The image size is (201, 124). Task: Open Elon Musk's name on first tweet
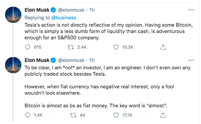(x=37, y=10)
